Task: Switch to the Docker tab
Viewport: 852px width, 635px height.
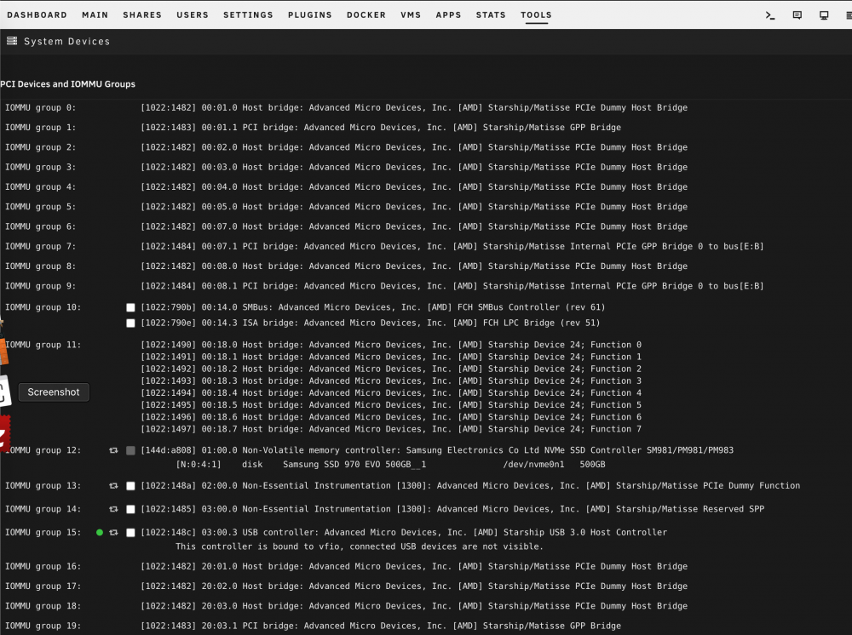Action: tap(366, 15)
